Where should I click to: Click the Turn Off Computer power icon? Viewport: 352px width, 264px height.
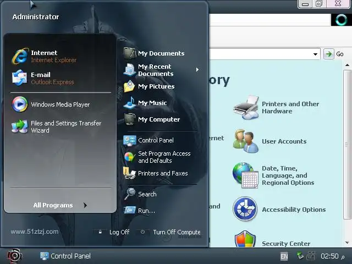point(142,232)
